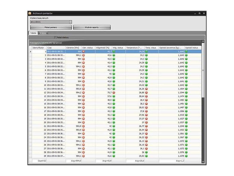Click red temperature status icon in row 15
Viewport: 234px width, 176px height.
tap(146, 104)
